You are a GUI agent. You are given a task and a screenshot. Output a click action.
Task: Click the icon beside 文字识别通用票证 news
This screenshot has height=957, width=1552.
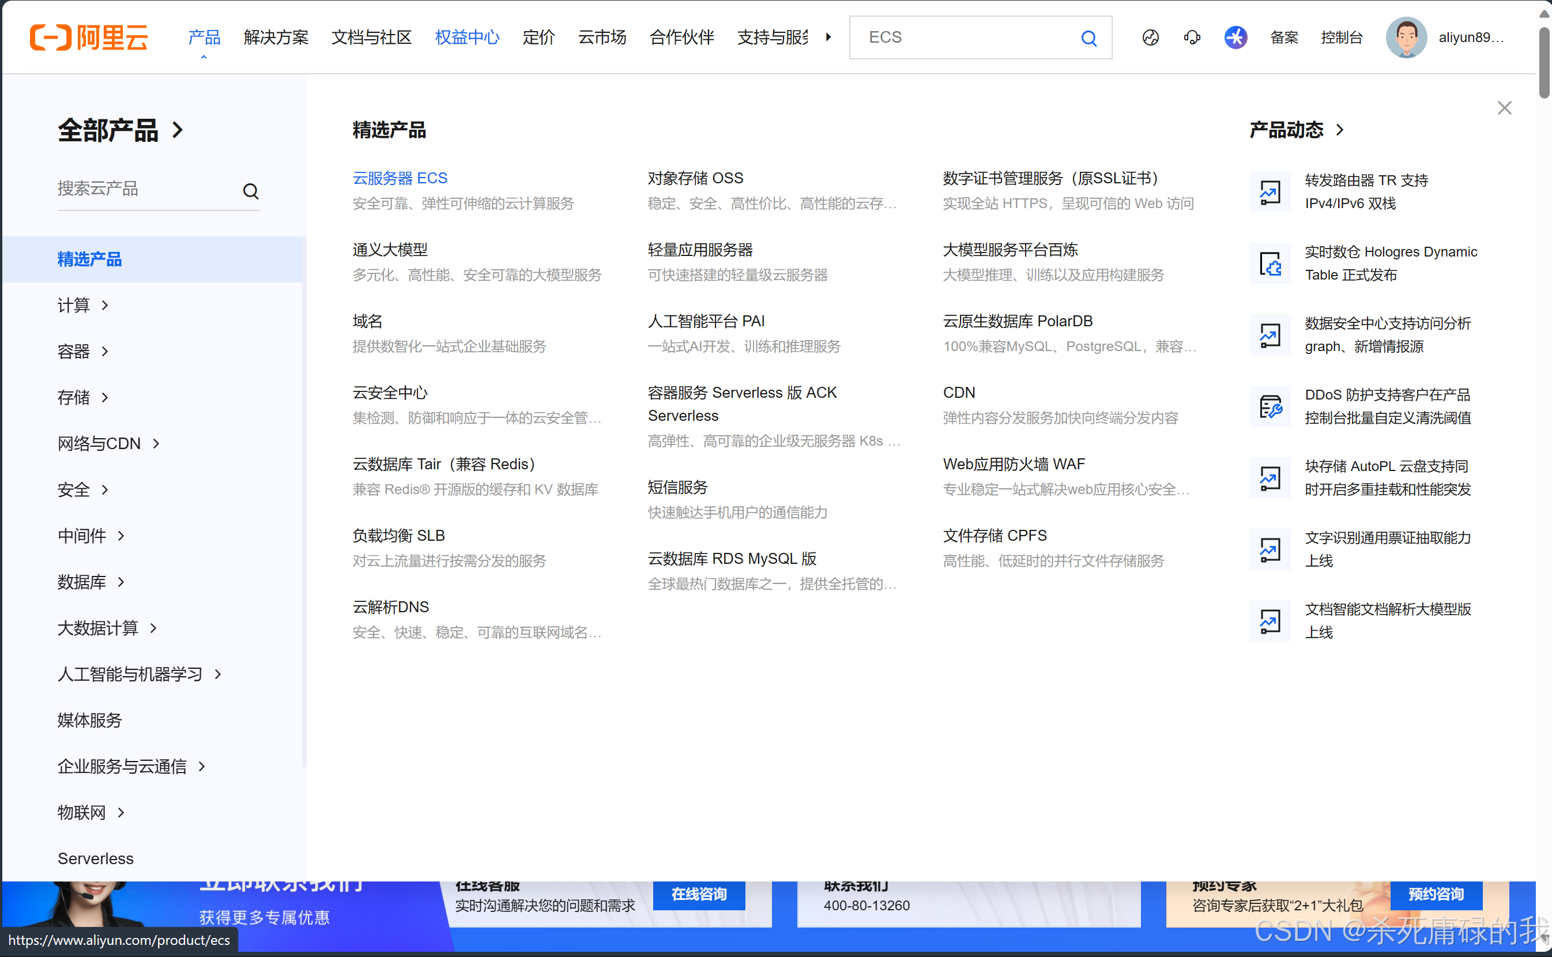coord(1269,549)
